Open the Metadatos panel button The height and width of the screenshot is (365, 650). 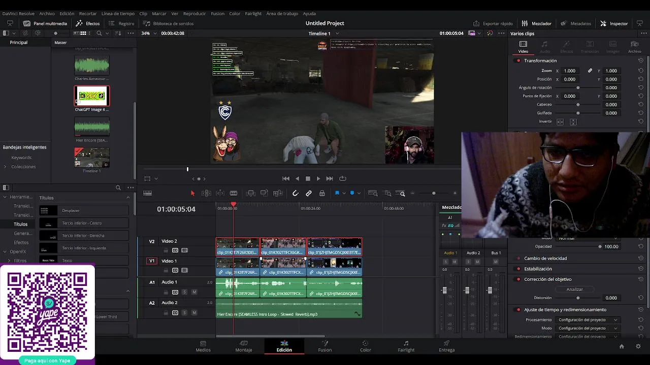pos(576,23)
